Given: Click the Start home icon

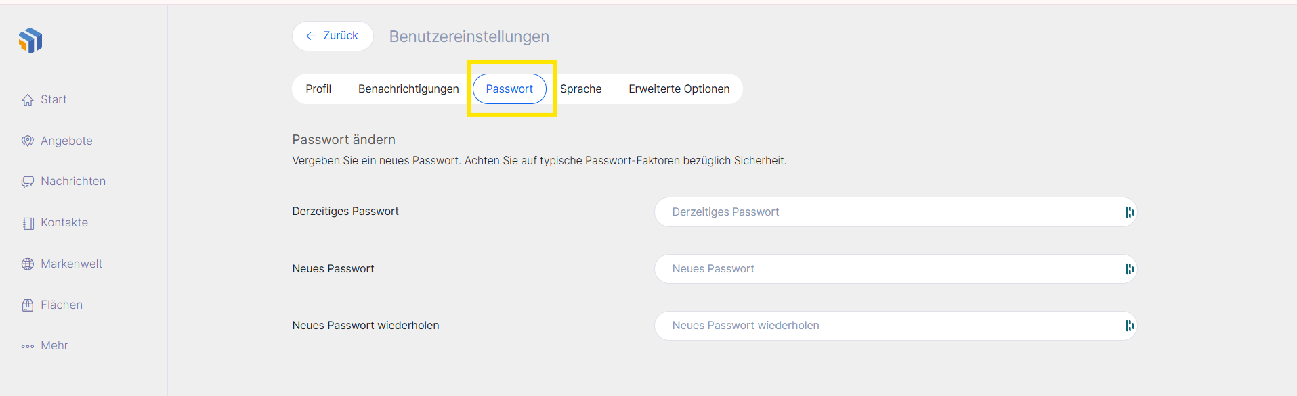Looking at the screenshot, I should (28, 100).
